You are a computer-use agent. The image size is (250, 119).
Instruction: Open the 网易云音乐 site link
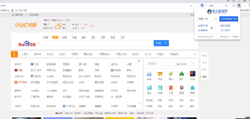[68, 82]
